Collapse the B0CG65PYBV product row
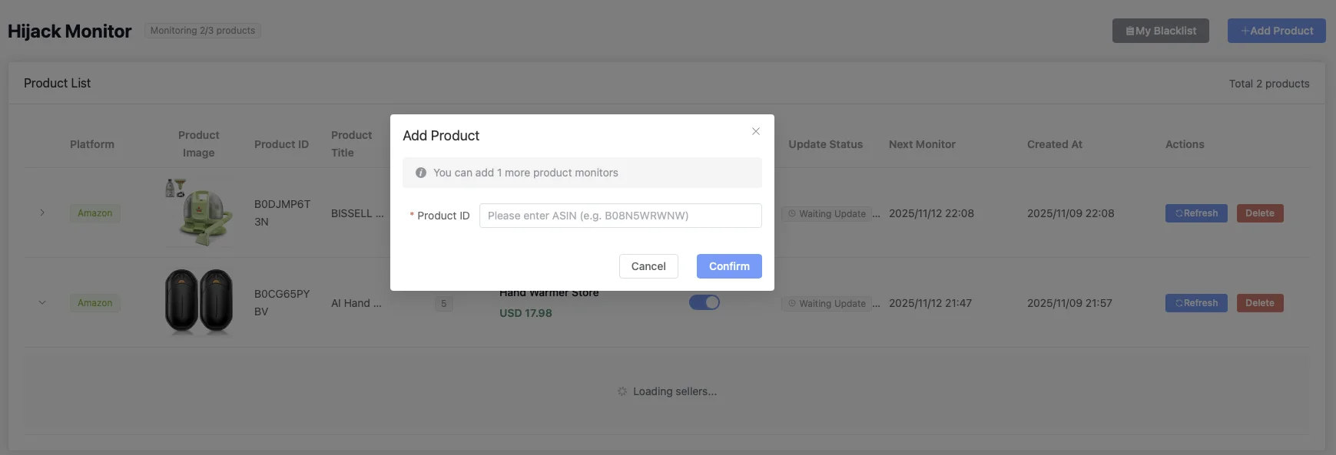The height and width of the screenshot is (455, 1336). click(x=42, y=302)
